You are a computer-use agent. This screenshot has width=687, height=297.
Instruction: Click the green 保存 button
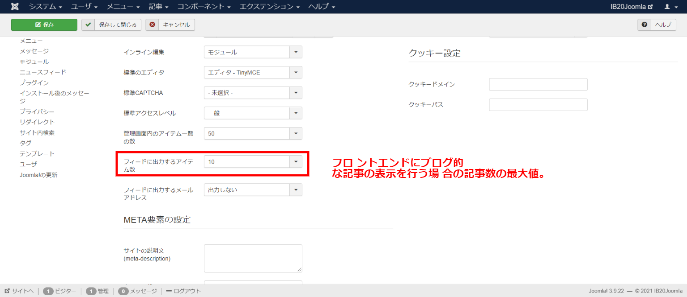click(x=44, y=25)
